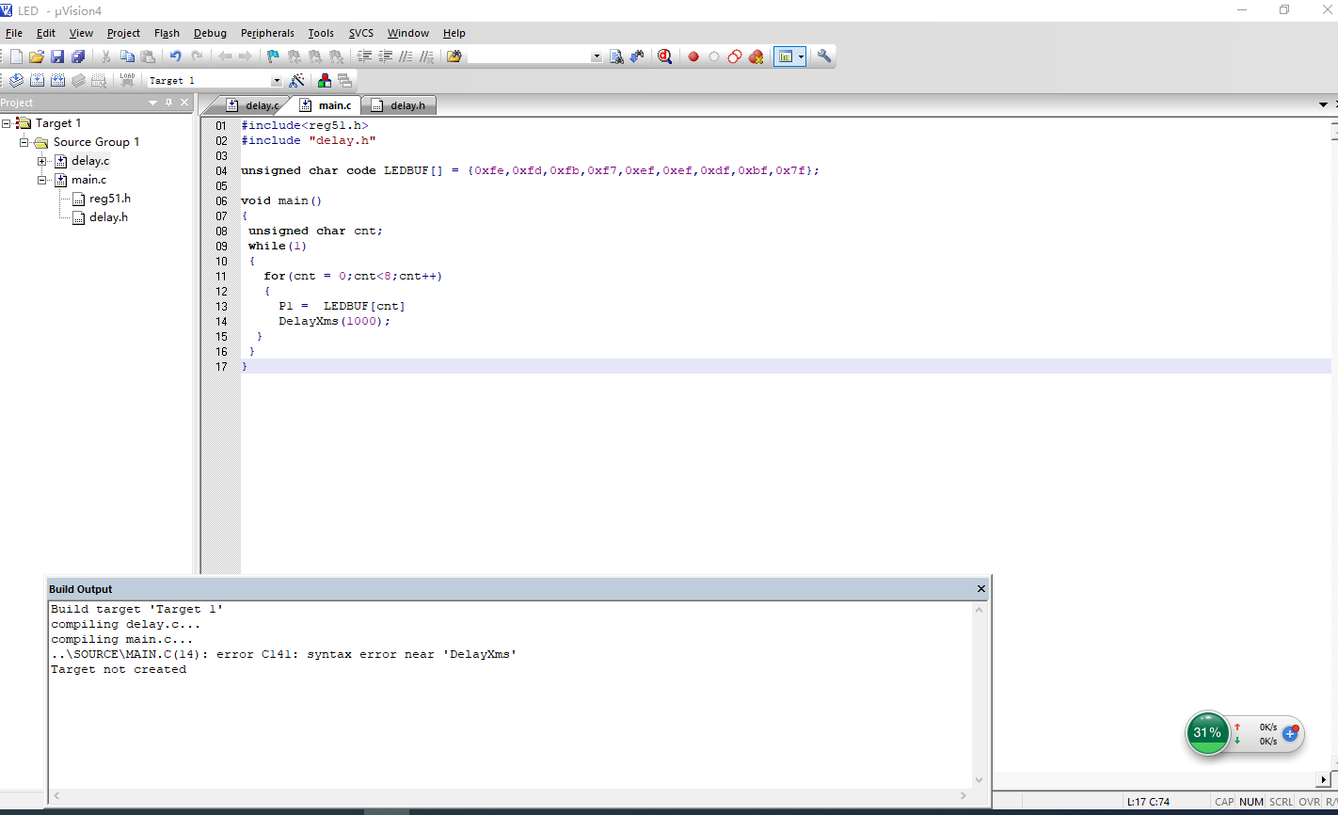This screenshot has width=1338, height=815.
Task: Cut selection using the scissors icon
Action: click(x=106, y=56)
